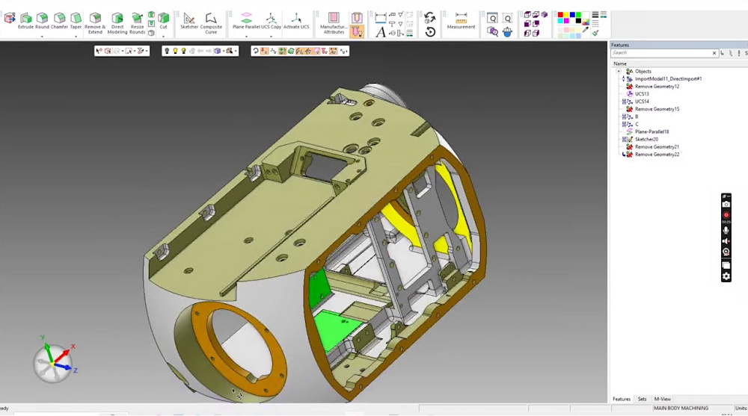Viewport: 748px width, 416px height.
Task: Switch to the Sets tab
Action: pyautogui.click(x=642, y=399)
